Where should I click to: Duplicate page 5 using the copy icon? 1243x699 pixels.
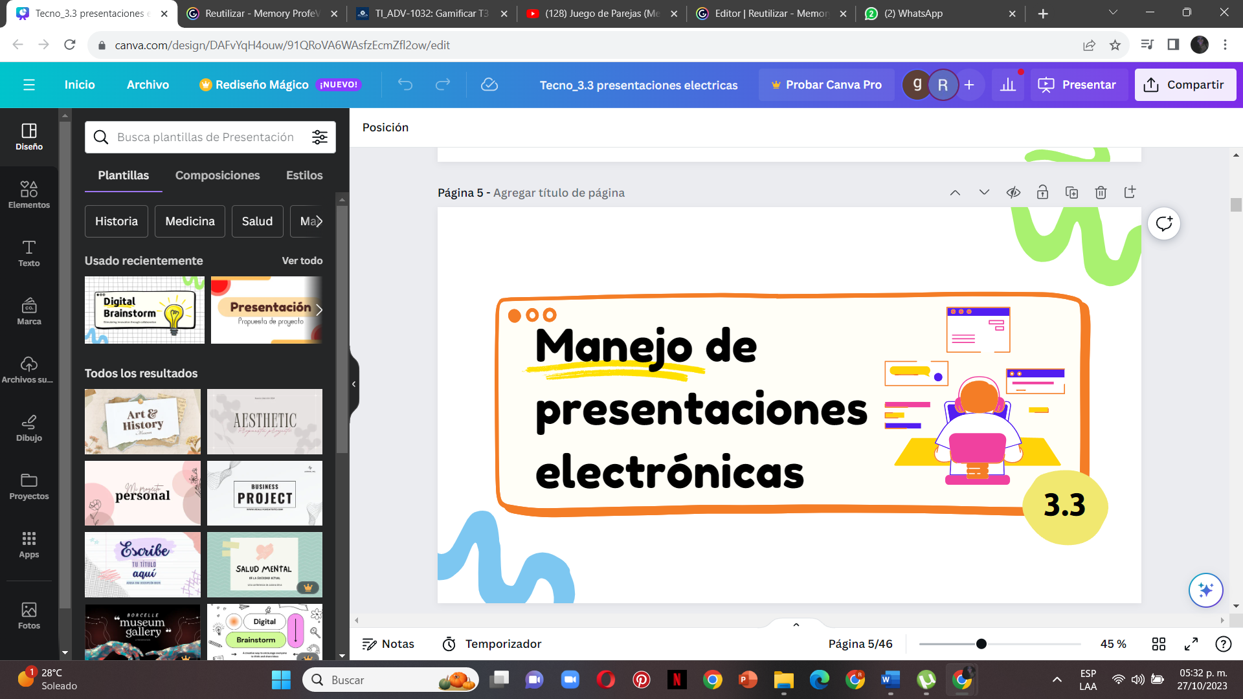[x=1071, y=192]
